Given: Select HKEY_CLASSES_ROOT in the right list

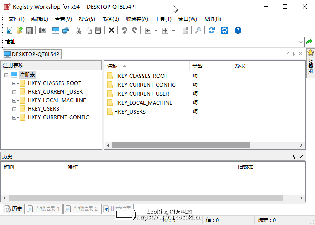Looking at the screenshot, I should pyautogui.click(x=137, y=76).
